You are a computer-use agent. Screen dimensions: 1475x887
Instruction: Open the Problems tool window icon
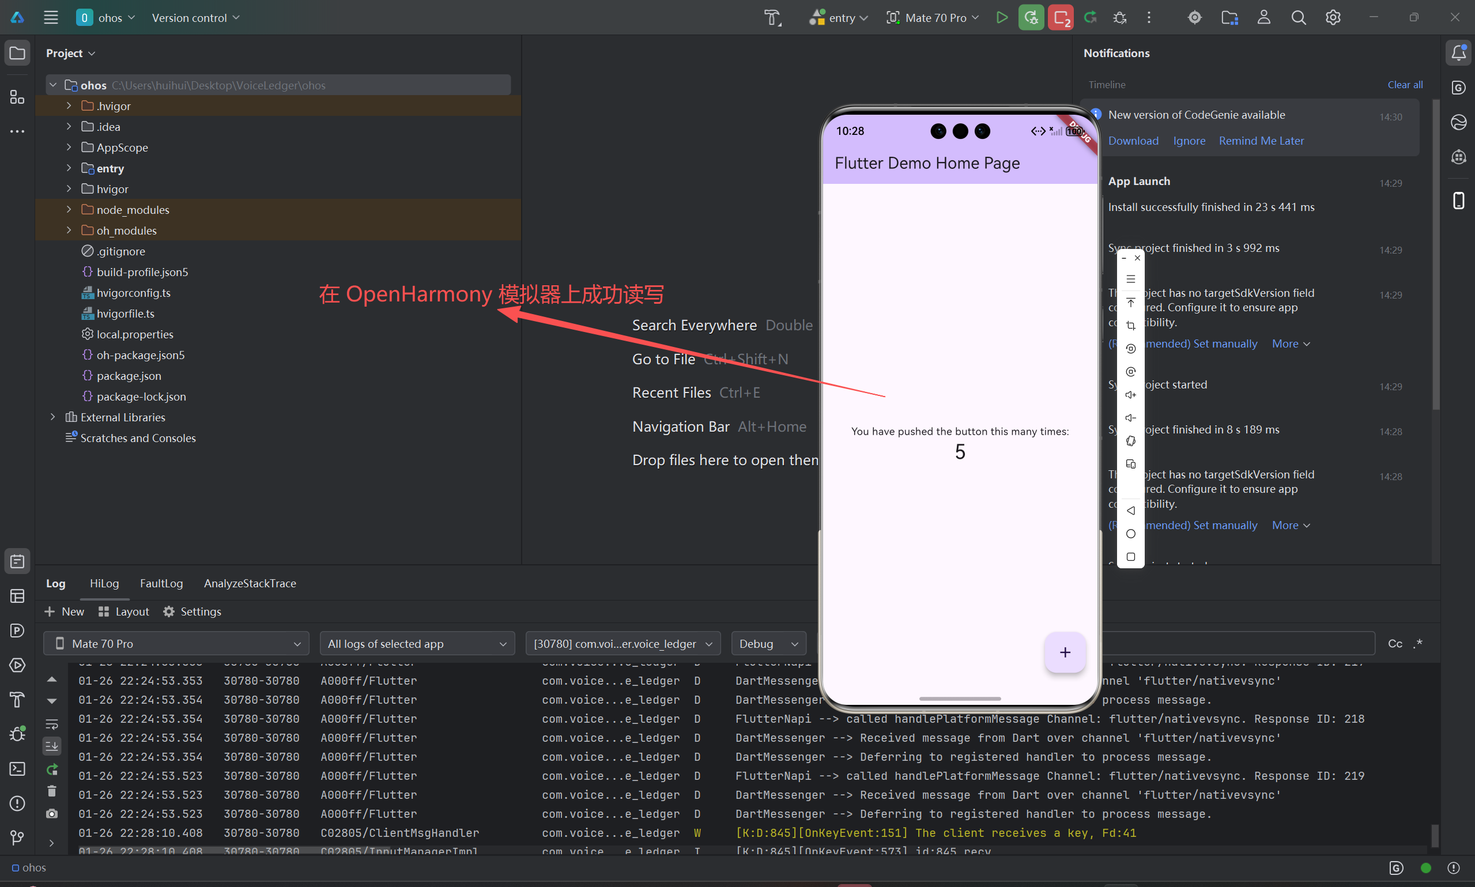point(17,803)
